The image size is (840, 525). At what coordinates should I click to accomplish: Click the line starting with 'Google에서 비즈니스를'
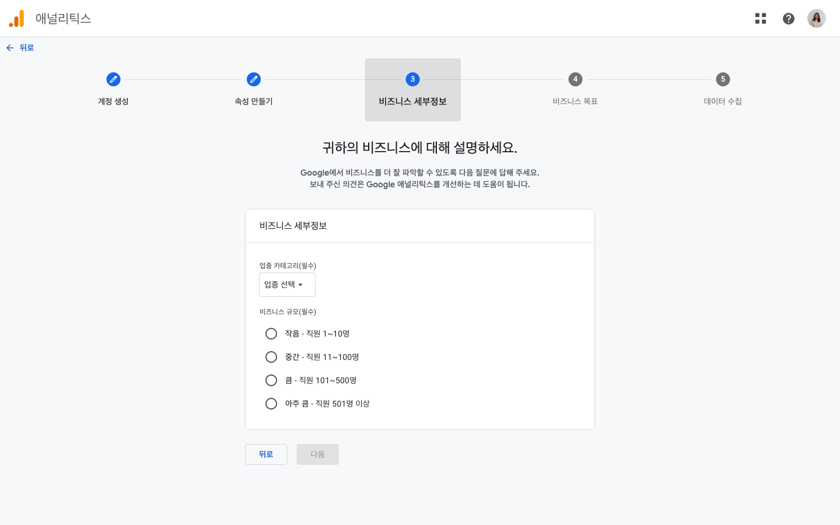point(420,173)
